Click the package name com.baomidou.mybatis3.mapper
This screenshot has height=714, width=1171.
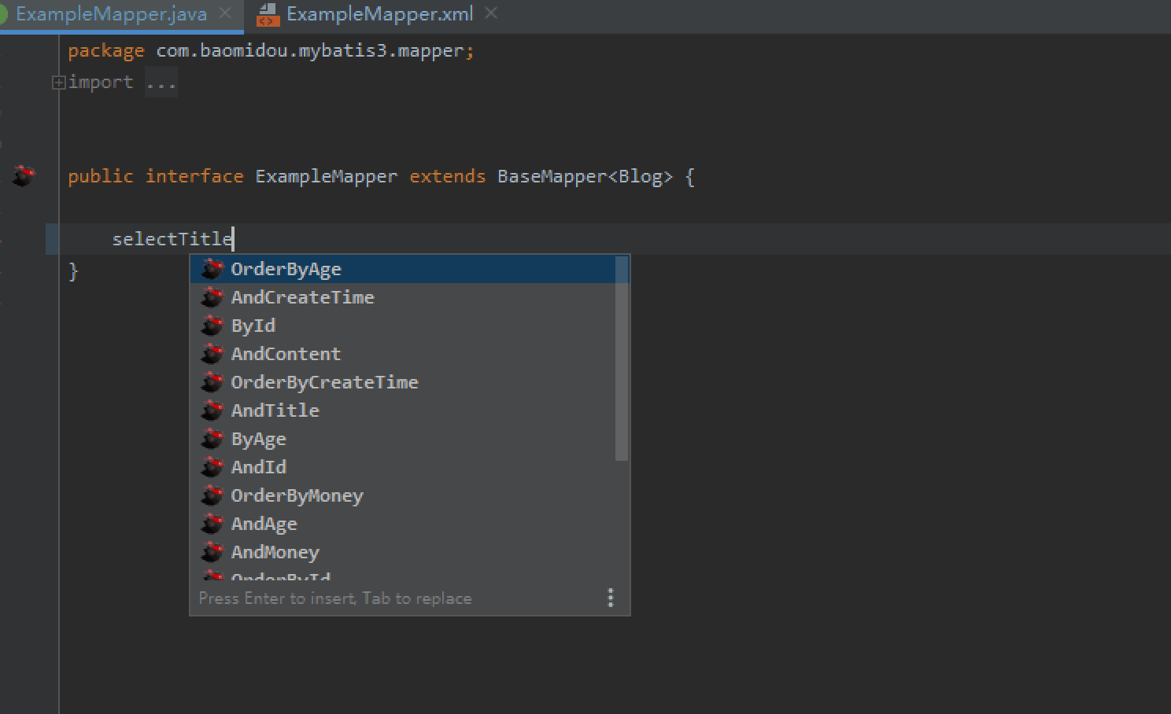pyautogui.click(x=310, y=50)
